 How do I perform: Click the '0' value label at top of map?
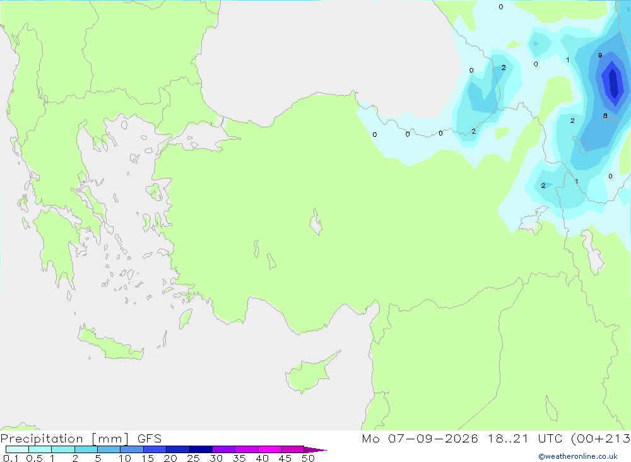(x=500, y=7)
